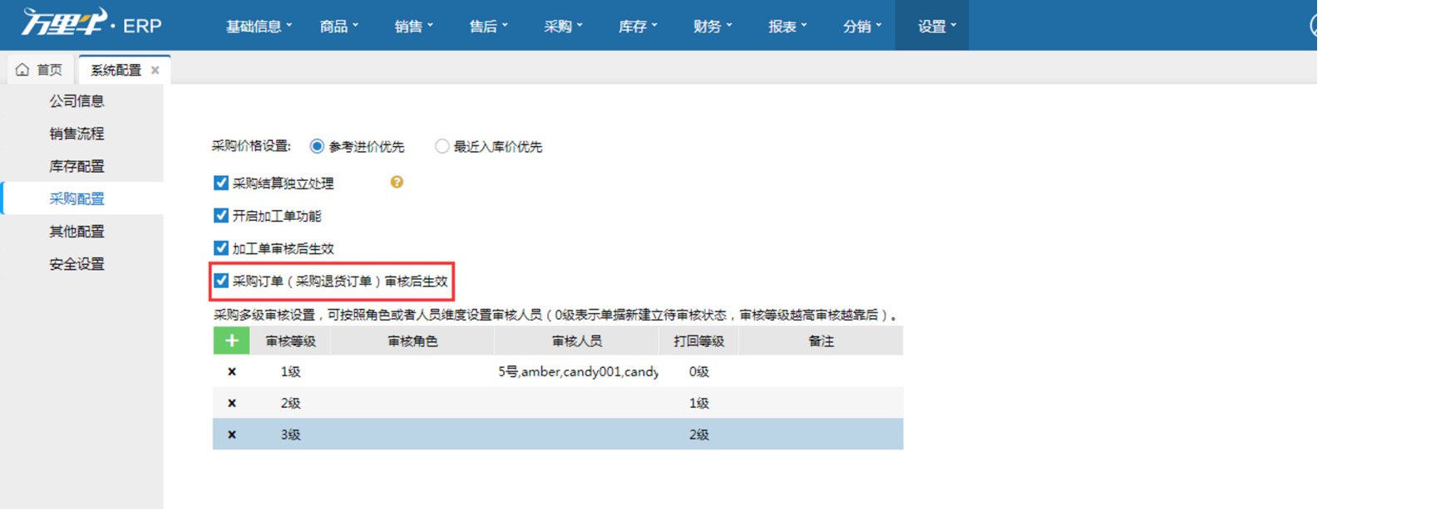This screenshot has width=1436, height=509.
Task: Add a new audit level with green plus
Action: (231, 340)
